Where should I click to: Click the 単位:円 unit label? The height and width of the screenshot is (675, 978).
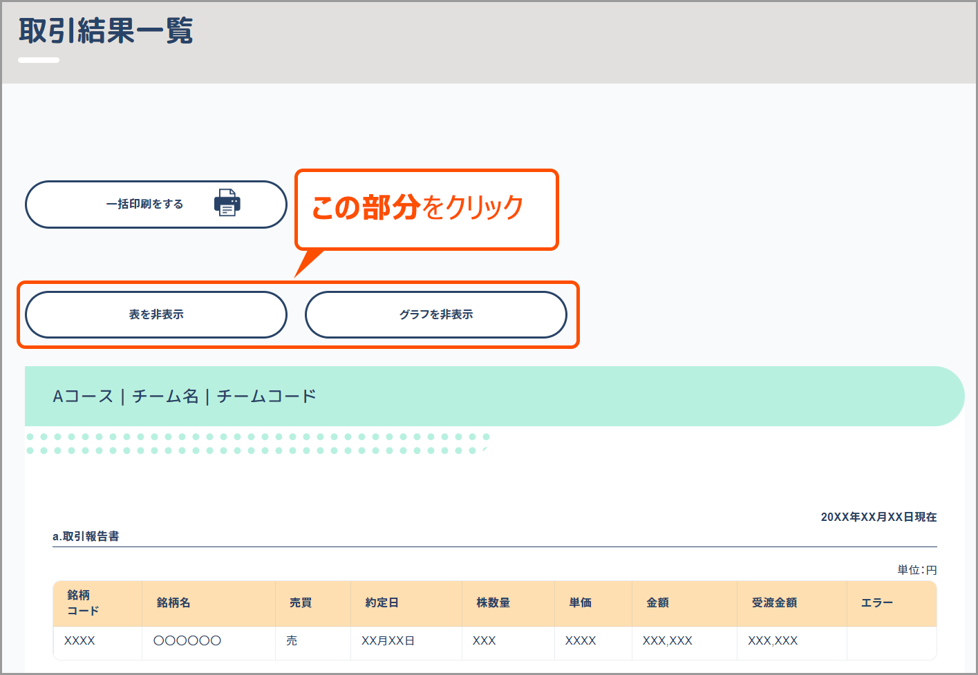click(x=917, y=570)
